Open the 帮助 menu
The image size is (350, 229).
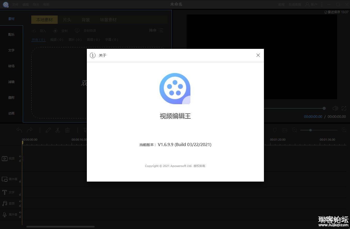tap(46, 4)
